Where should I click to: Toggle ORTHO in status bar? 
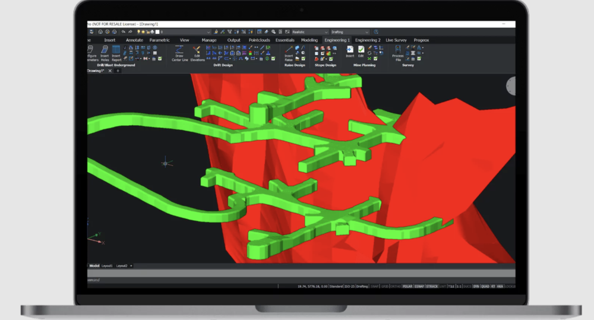pos(396,286)
